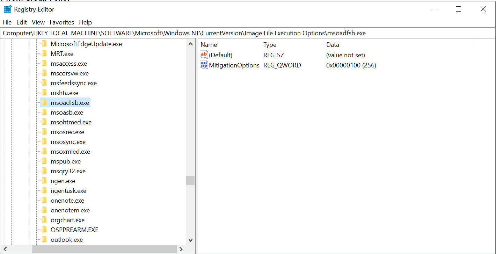496x254 pixels.
Task: Minimize the Registry Editor window
Action: point(434,9)
